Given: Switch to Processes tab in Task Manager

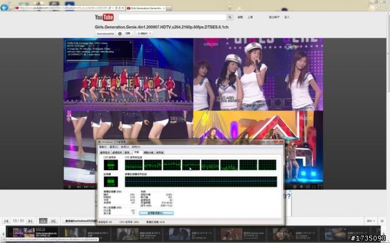Looking at the screenshot, I should pos(117,152).
